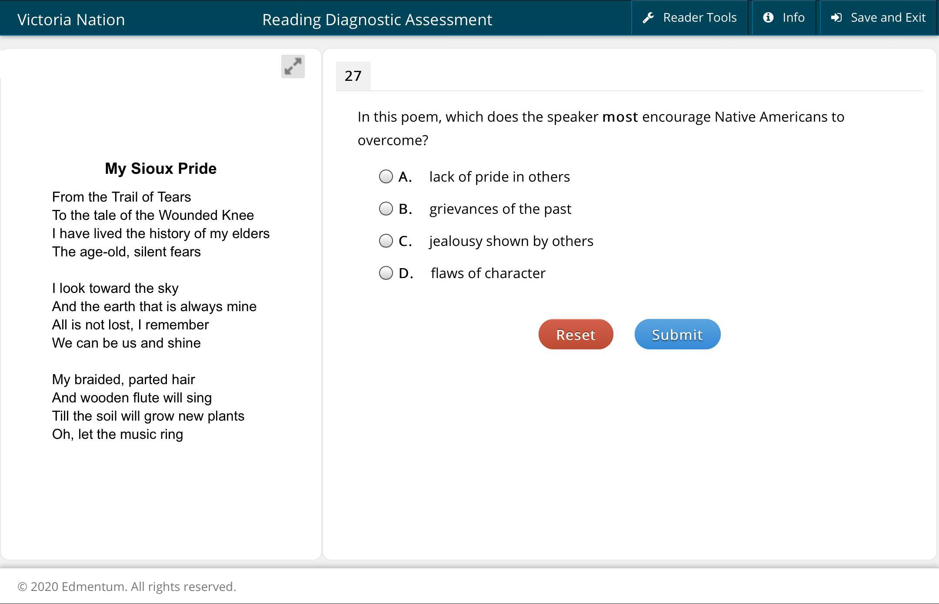Screen dimensions: 939x604
Task: Submit the answer with the blue button
Action: tap(677, 334)
